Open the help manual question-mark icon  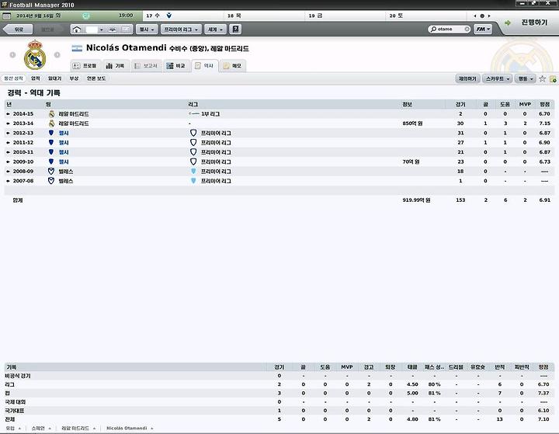click(x=235, y=29)
